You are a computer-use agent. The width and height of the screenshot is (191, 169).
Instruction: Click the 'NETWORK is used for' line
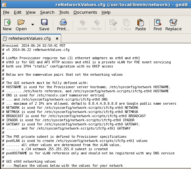pyautogui.click(x=70, y=108)
